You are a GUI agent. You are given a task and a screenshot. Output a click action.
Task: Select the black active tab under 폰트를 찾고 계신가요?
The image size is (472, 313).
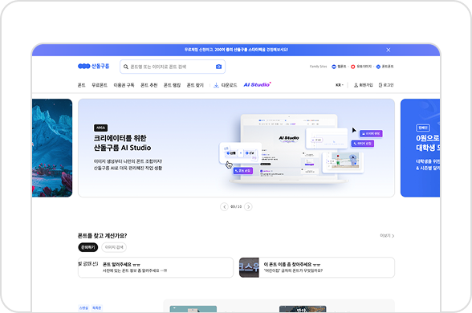tap(88, 247)
